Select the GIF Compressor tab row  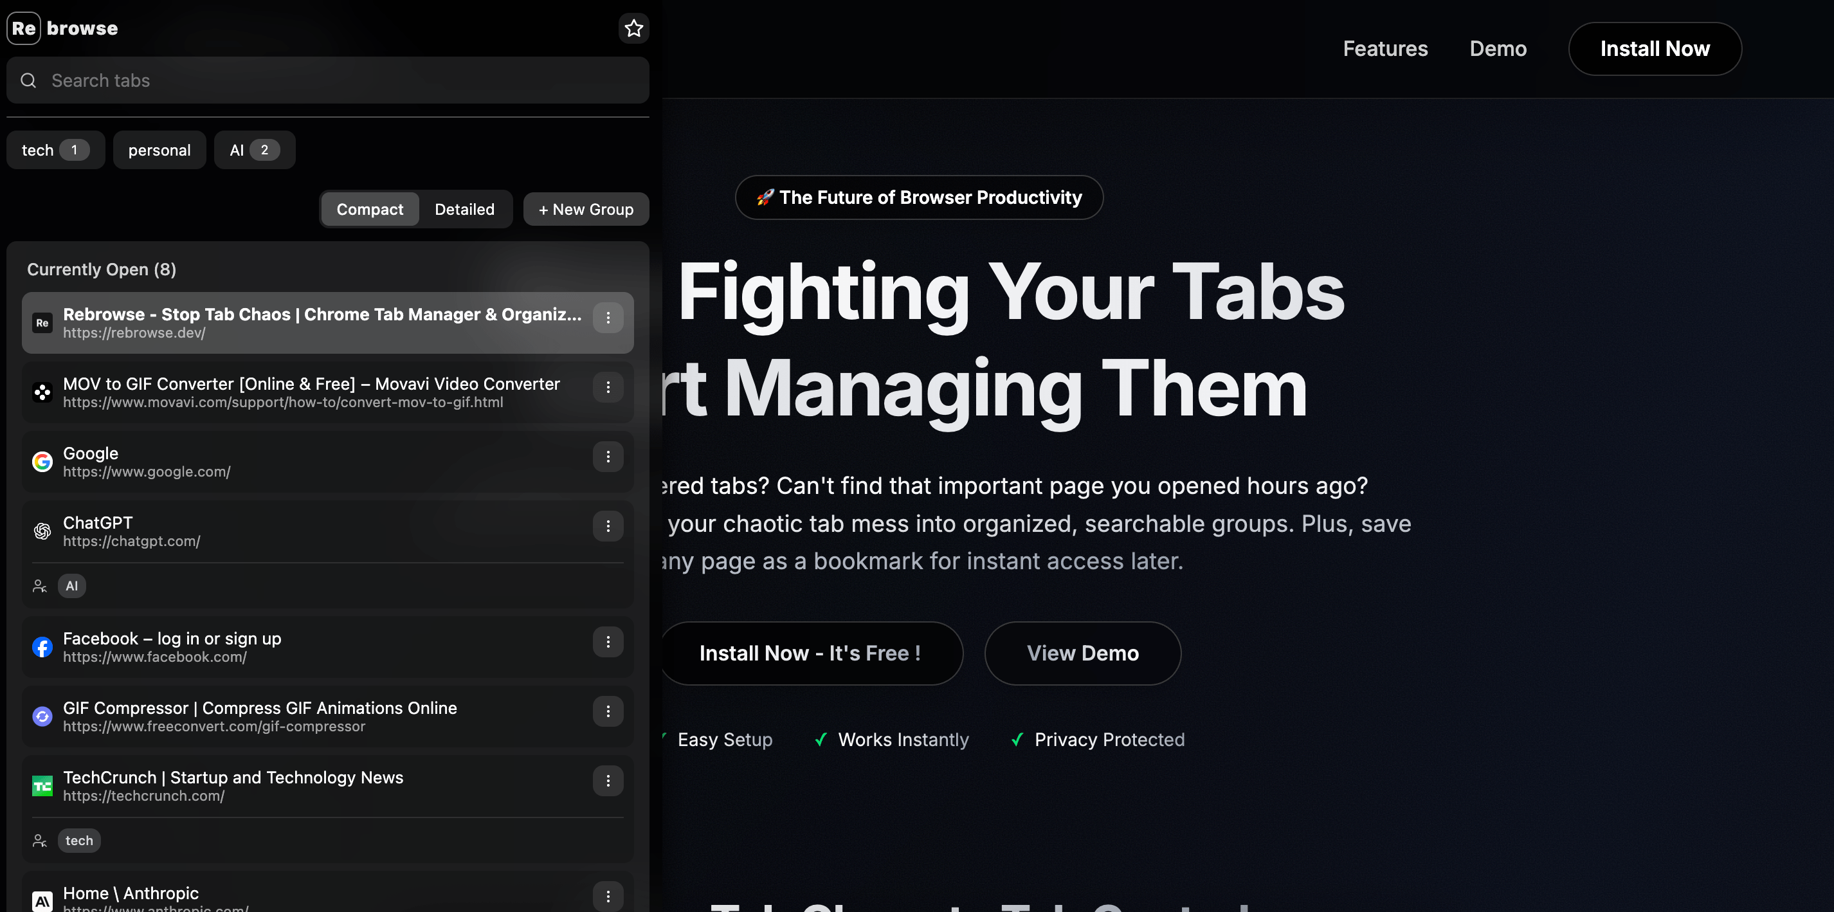(x=327, y=716)
